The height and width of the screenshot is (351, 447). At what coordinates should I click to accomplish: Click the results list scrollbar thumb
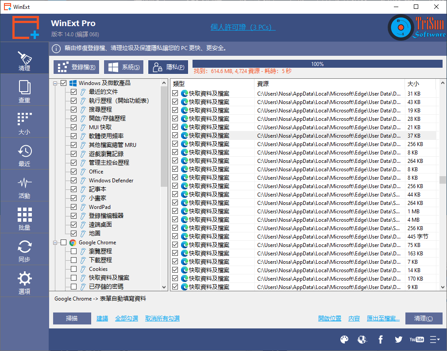tap(443, 180)
